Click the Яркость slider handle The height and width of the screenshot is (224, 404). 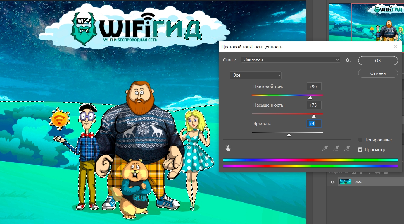pyautogui.click(x=289, y=135)
